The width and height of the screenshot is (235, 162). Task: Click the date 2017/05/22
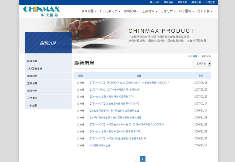pyautogui.click(x=201, y=89)
